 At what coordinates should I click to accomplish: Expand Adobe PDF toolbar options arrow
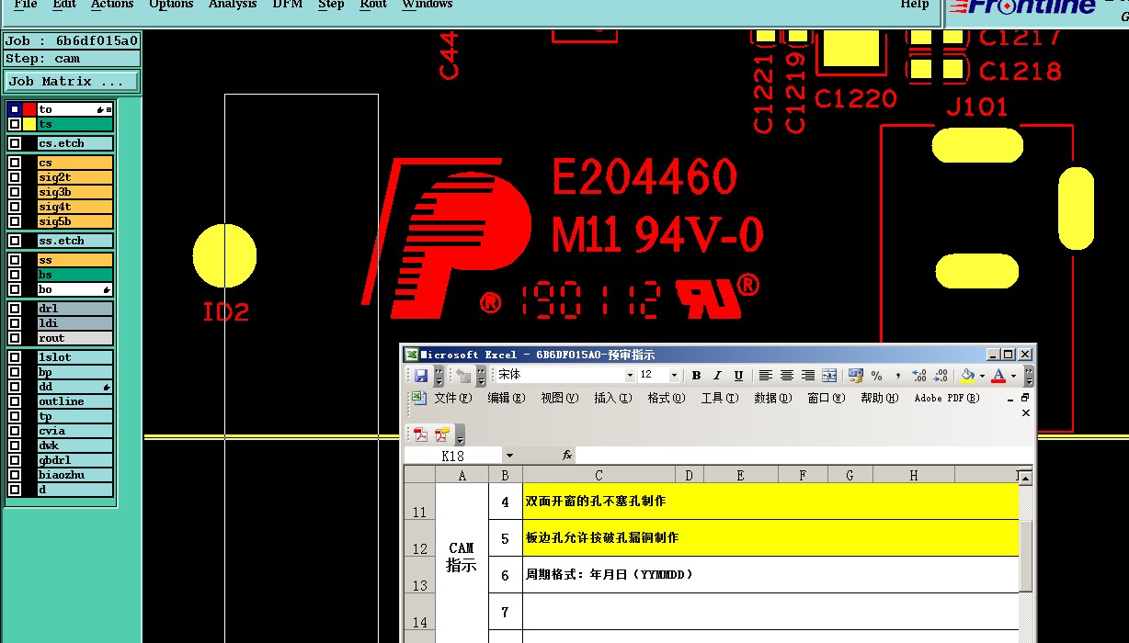coord(460,434)
